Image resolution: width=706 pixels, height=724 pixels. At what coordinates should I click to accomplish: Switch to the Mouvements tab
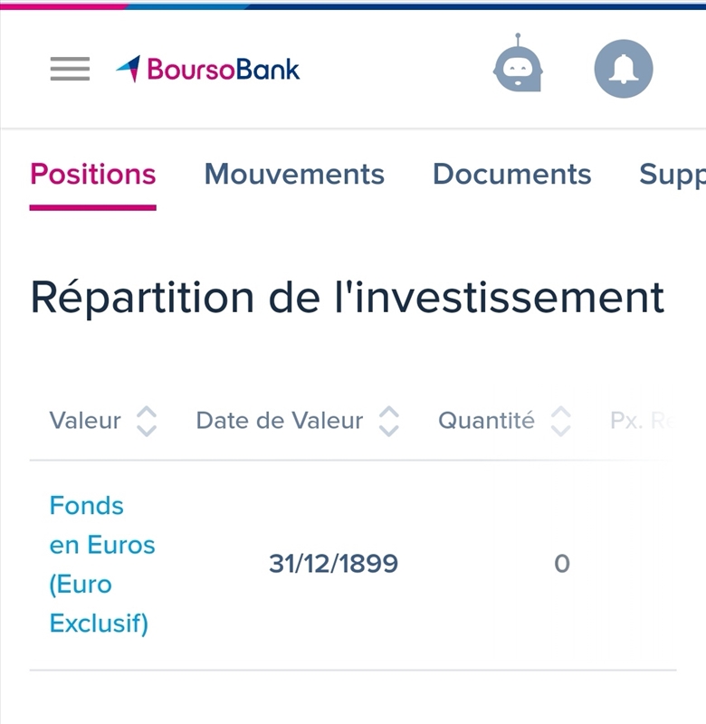[x=294, y=175]
